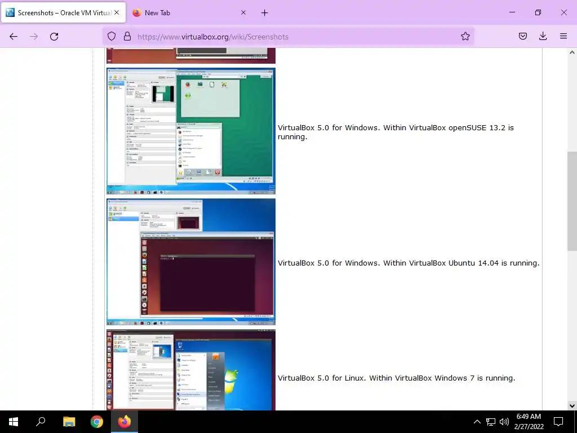577x433 pixels.
Task: Switch to the New Tab tab
Action: tap(190, 12)
